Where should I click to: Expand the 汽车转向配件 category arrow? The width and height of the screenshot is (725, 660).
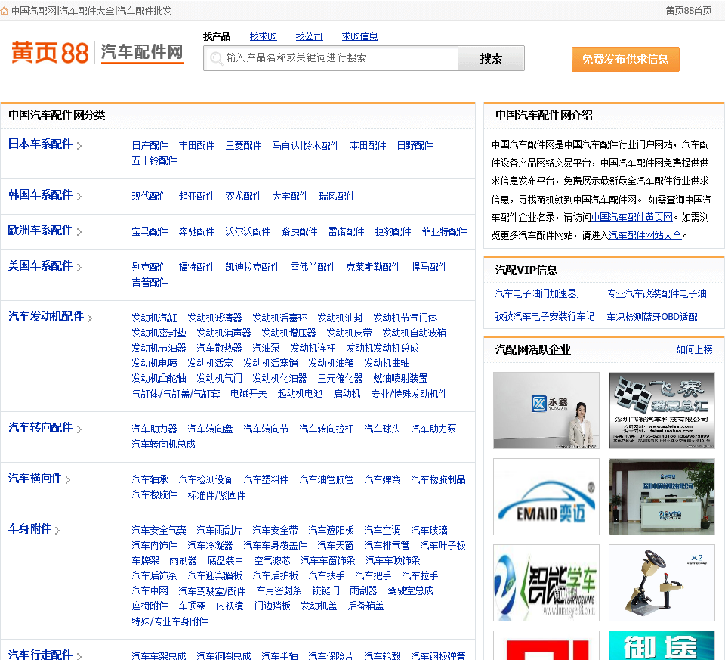pyautogui.click(x=79, y=429)
